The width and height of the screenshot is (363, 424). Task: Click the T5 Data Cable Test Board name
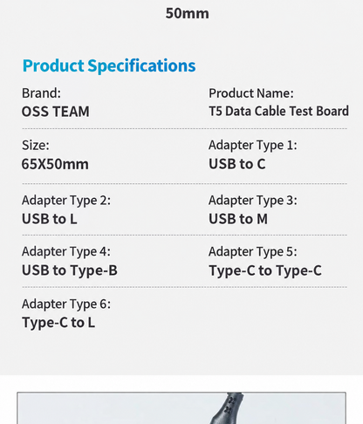point(278,111)
